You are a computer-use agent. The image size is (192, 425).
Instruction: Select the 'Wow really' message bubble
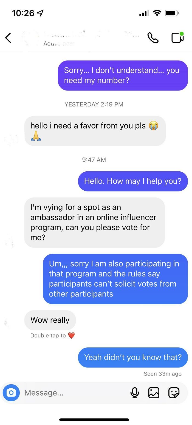pyautogui.click(x=50, y=320)
